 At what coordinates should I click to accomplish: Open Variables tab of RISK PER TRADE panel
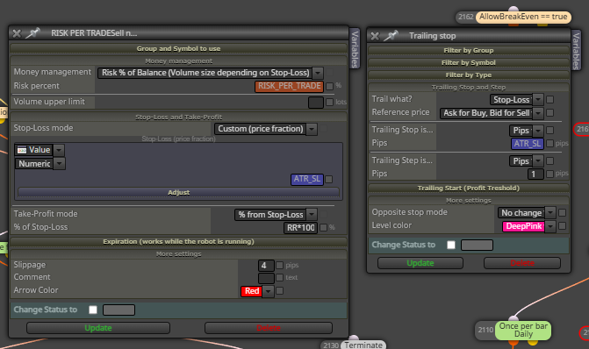pos(355,49)
